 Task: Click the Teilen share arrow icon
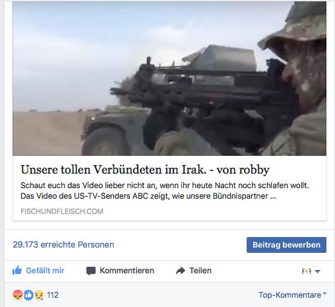pyautogui.click(x=181, y=271)
